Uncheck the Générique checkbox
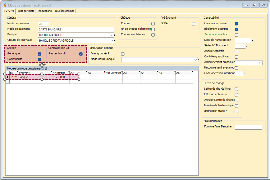The image size is (270, 180). coord(40,54)
